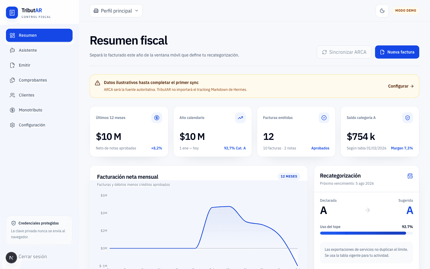This screenshot has width=430, height=269.
Task: Click the dollar icon on Últimos 12 meses card
Action: point(157,118)
